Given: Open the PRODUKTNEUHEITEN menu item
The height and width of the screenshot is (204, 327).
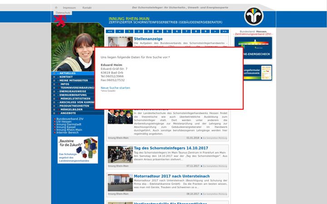Looking at the screenshot, I should [x=74, y=106].
